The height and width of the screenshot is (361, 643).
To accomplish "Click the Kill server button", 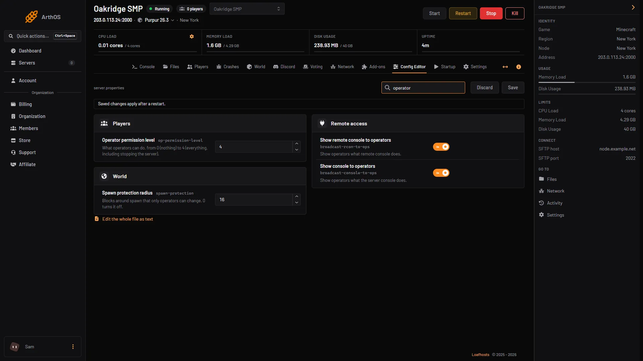I will (515, 13).
